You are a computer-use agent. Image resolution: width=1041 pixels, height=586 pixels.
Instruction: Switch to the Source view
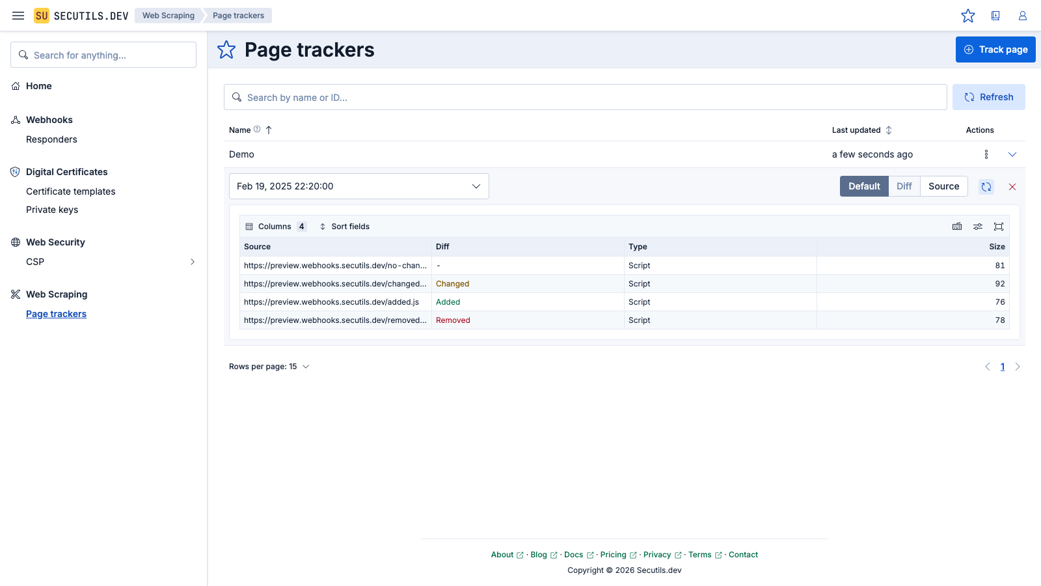(x=943, y=186)
